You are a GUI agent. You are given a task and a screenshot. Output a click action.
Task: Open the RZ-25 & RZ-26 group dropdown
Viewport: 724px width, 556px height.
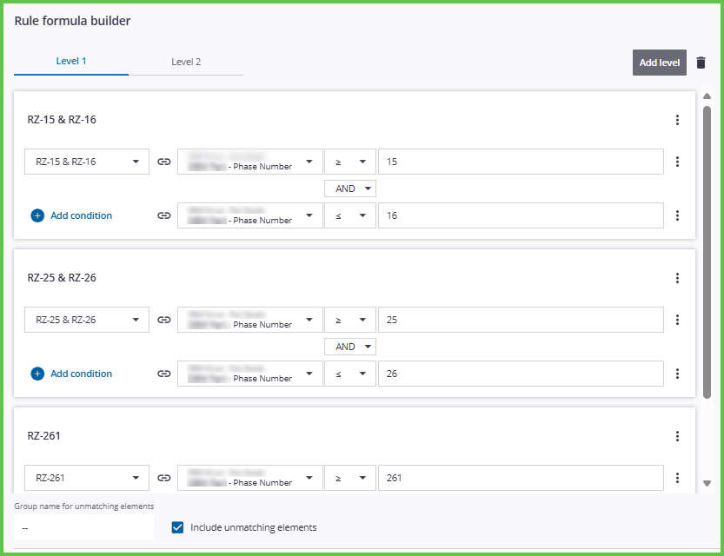point(87,320)
